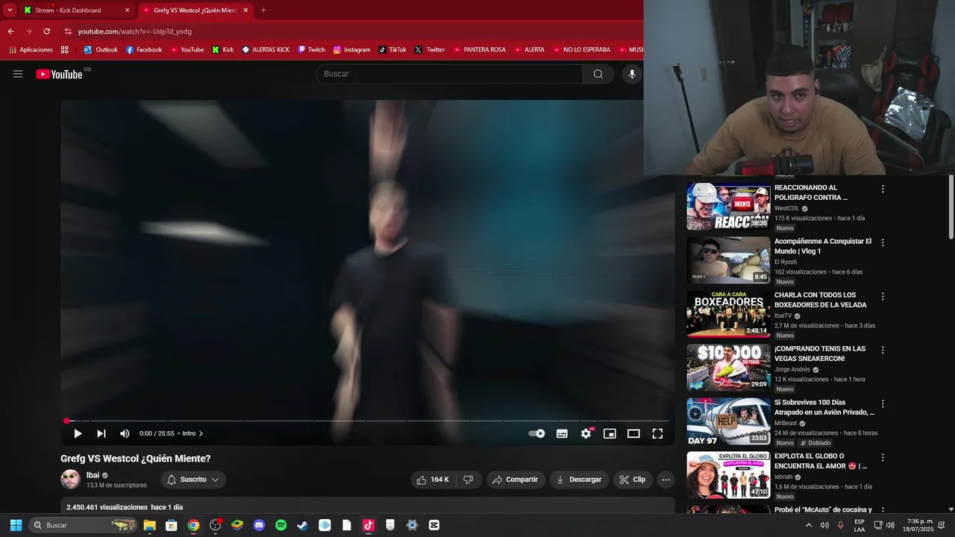Open options for Acompáñenme A Conquistar video

pos(883,242)
